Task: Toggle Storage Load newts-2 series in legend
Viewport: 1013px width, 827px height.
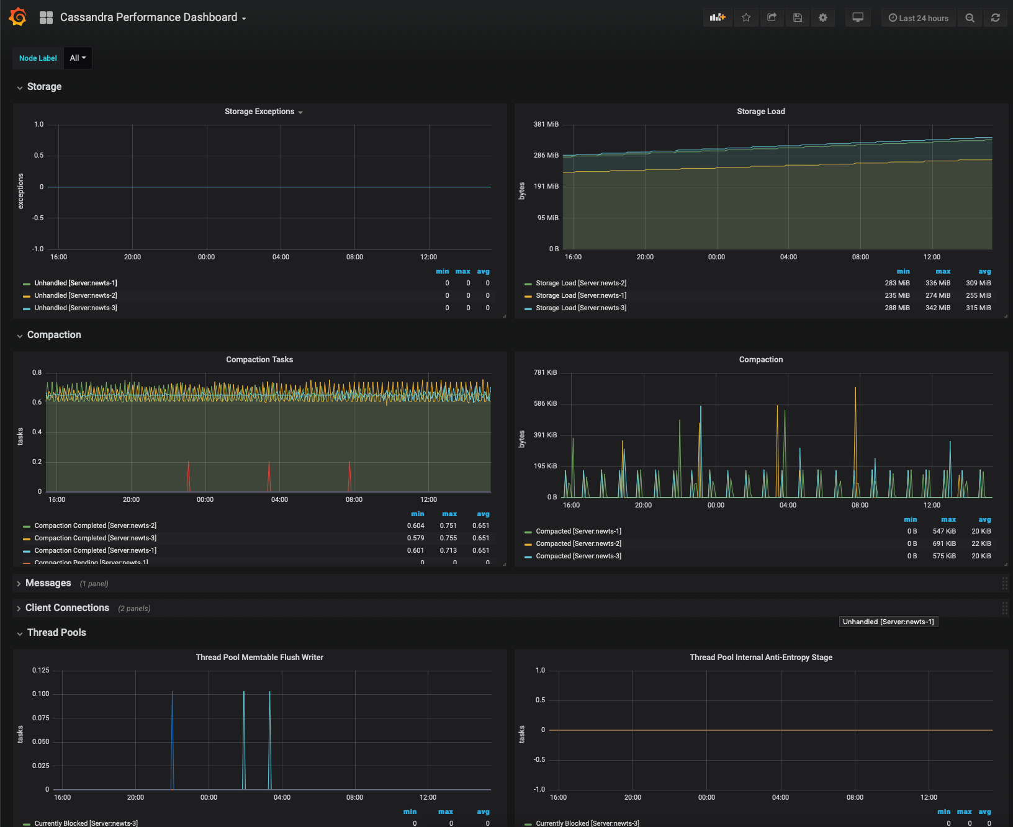Action: tap(581, 284)
